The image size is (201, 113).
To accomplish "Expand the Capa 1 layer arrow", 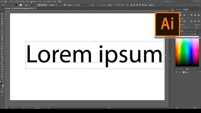I will tap(182, 72).
